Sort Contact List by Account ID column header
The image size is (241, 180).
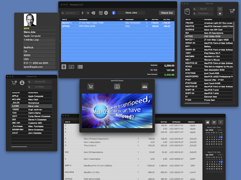coord(19,93)
